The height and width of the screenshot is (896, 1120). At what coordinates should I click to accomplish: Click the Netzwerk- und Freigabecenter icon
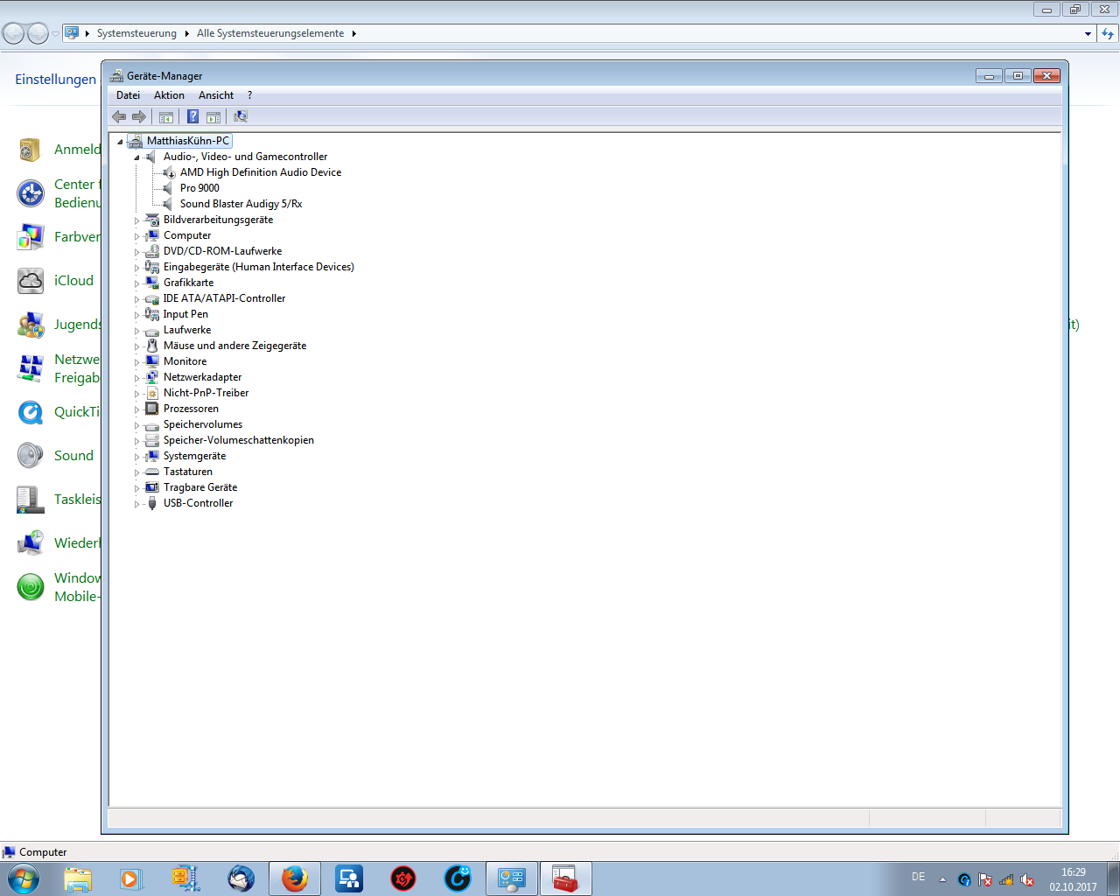pyautogui.click(x=31, y=368)
